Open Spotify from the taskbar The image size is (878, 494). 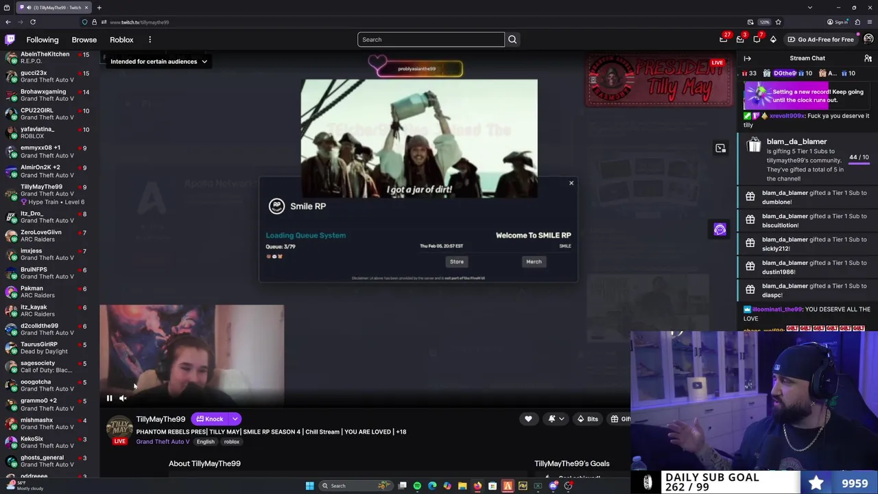coord(417,486)
